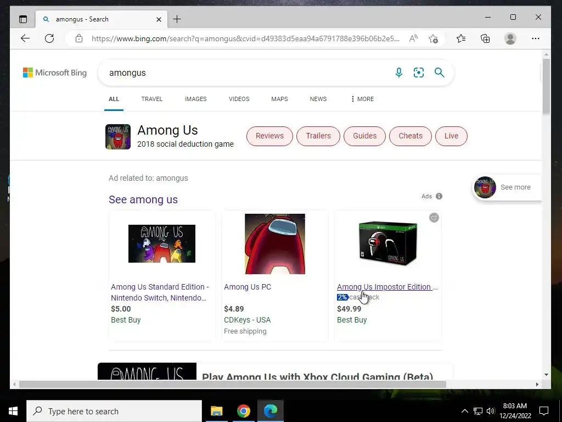Click the Ads info icon

(x=439, y=196)
